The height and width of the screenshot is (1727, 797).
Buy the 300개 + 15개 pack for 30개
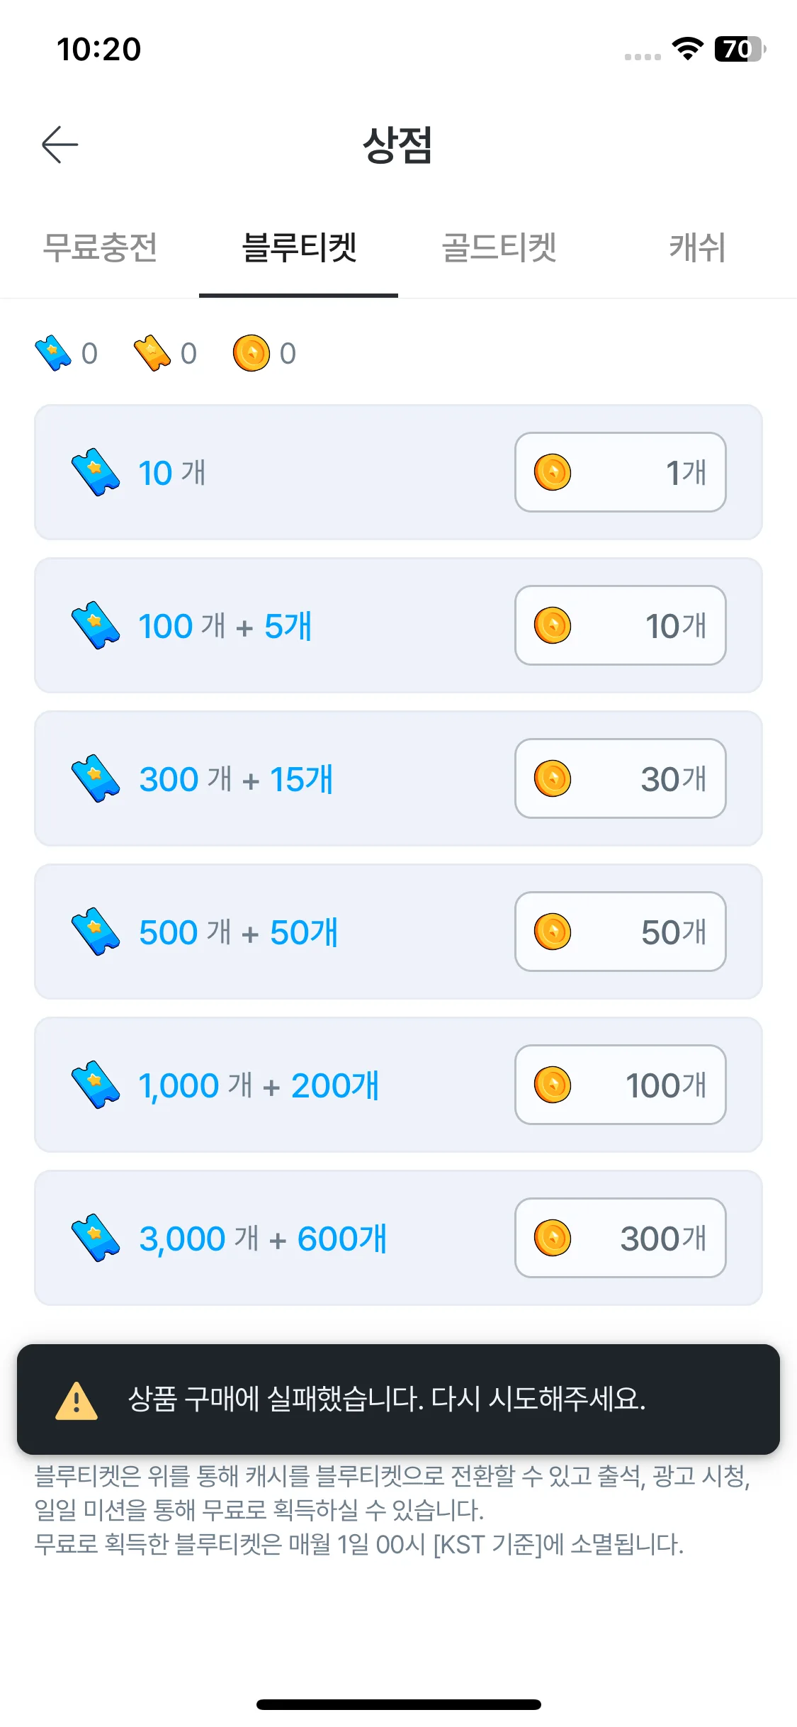621,778
